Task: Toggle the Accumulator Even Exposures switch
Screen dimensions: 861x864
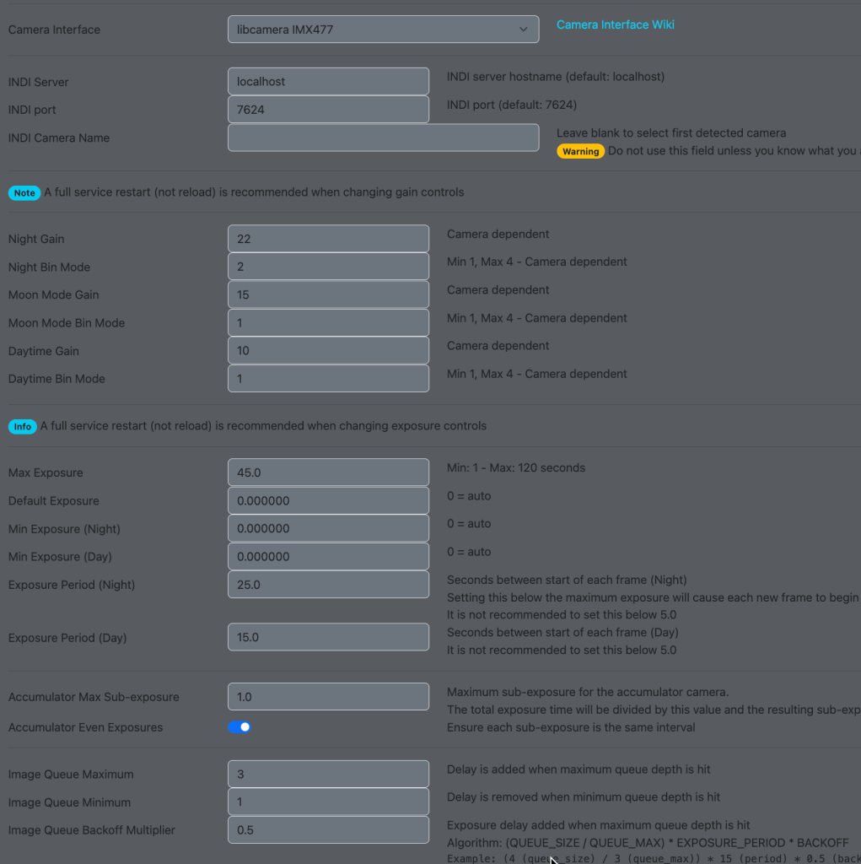Action: click(239, 727)
